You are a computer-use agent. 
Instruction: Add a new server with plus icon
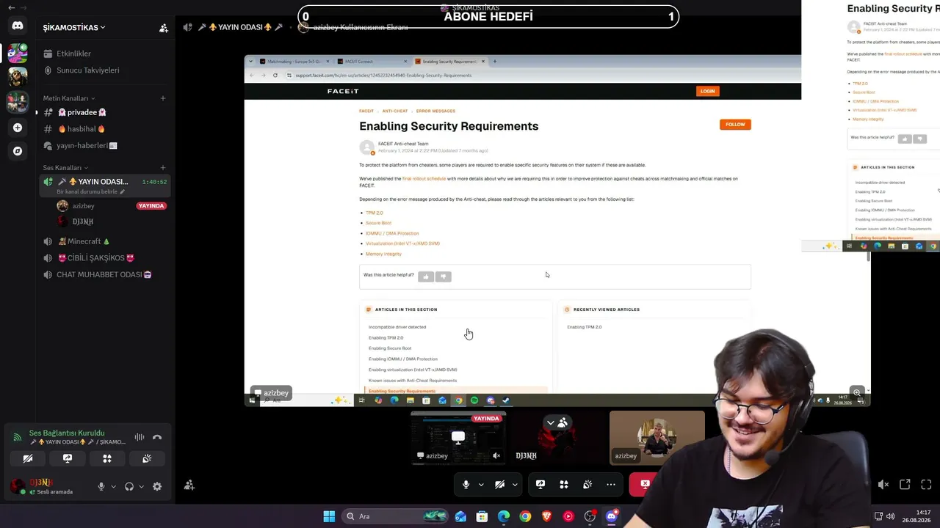(18, 128)
